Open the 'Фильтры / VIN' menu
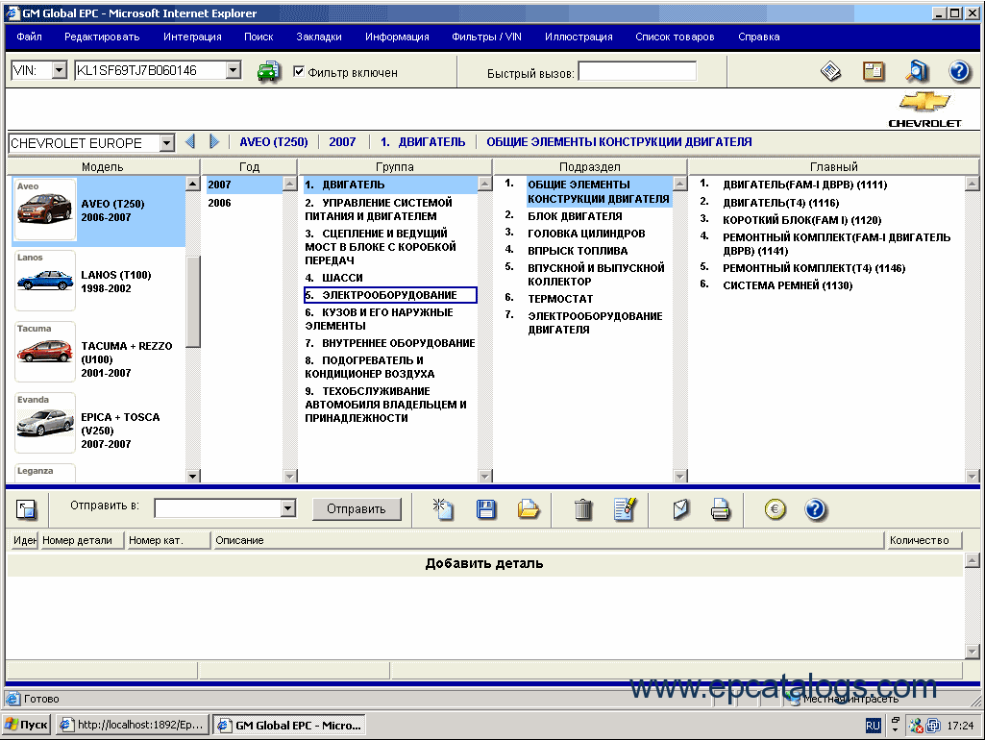 pos(486,37)
